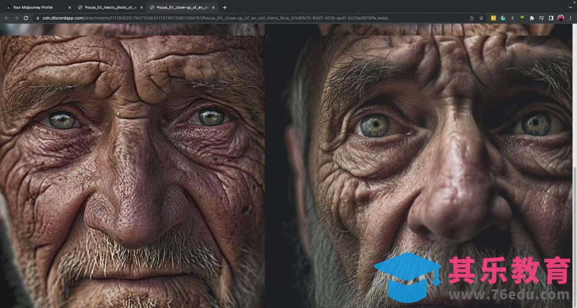Close the Your Midjourney Profile tab
Viewport: 577px width, 308px height.
point(69,7)
